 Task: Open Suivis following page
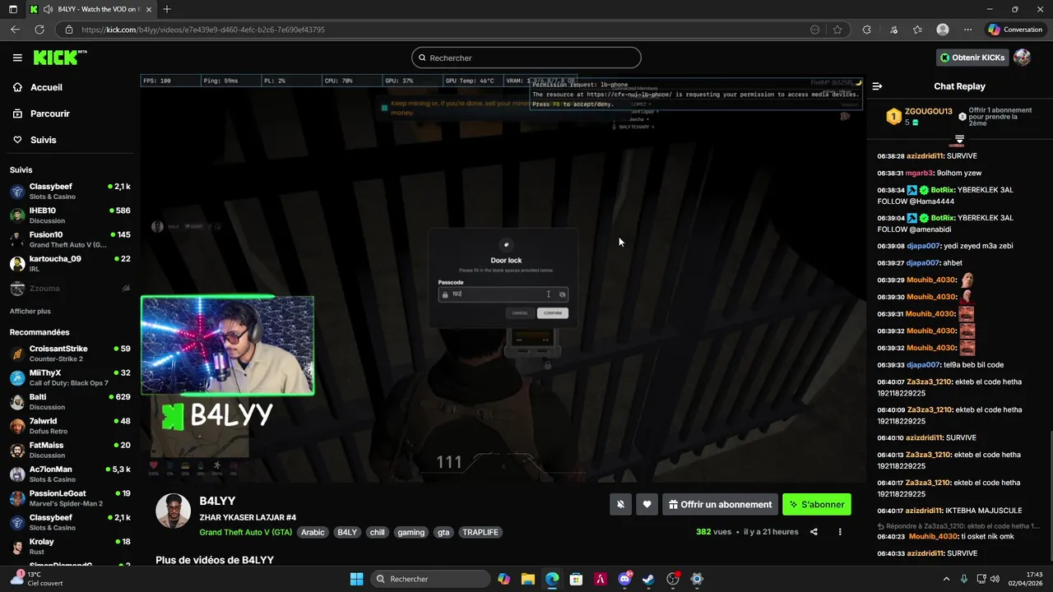pos(43,140)
